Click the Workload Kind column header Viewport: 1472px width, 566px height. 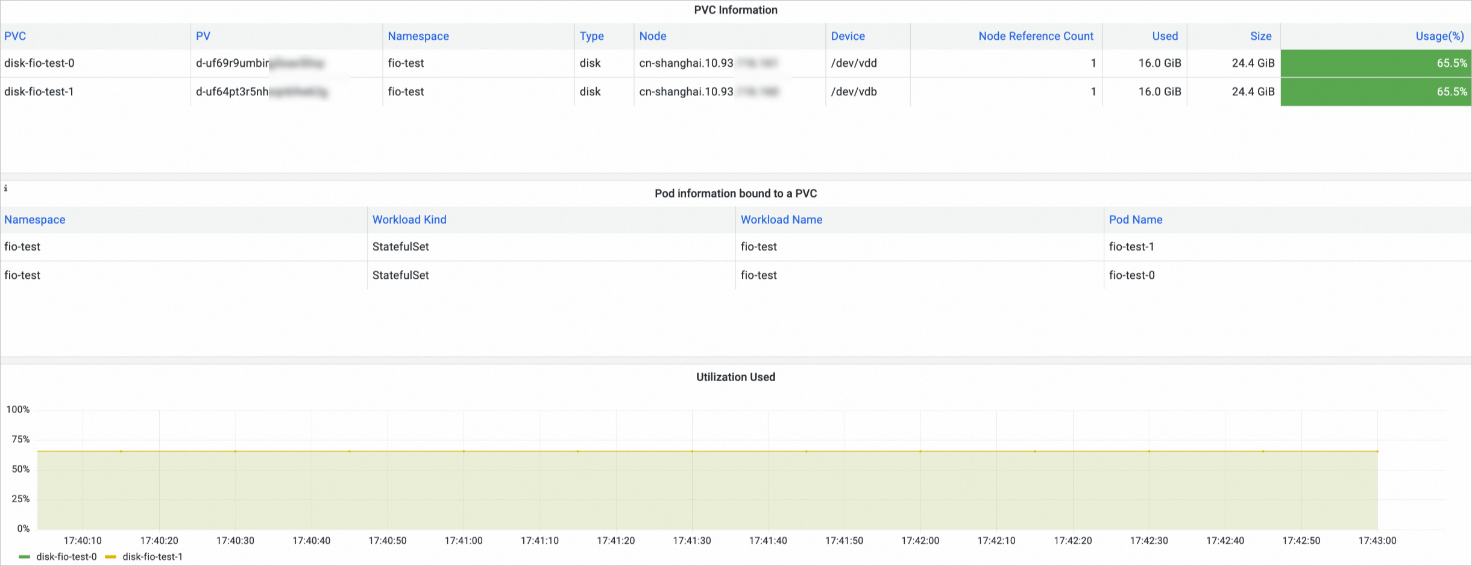409,220
